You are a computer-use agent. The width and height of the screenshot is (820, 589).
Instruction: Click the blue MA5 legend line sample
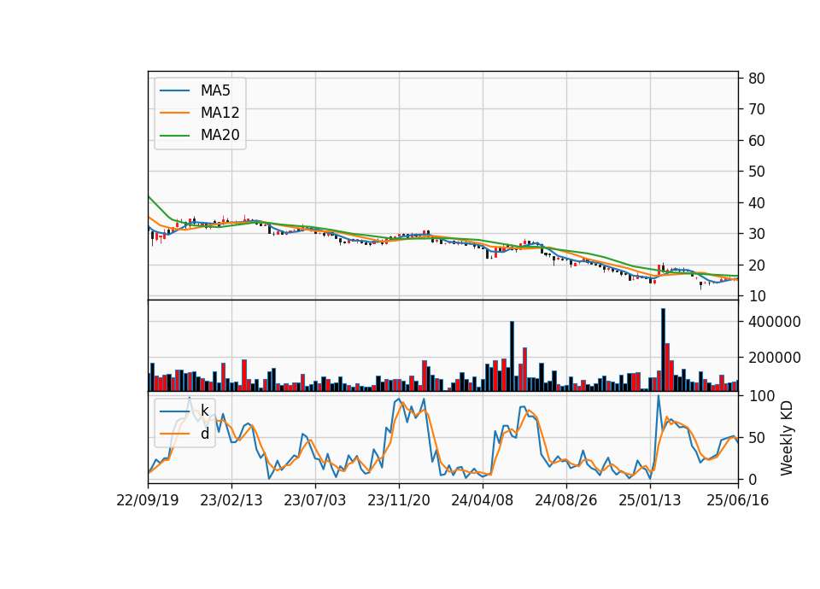[174, 91]
